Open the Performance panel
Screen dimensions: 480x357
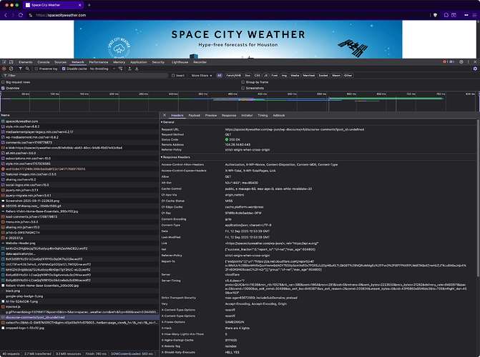tap(99, 62)
